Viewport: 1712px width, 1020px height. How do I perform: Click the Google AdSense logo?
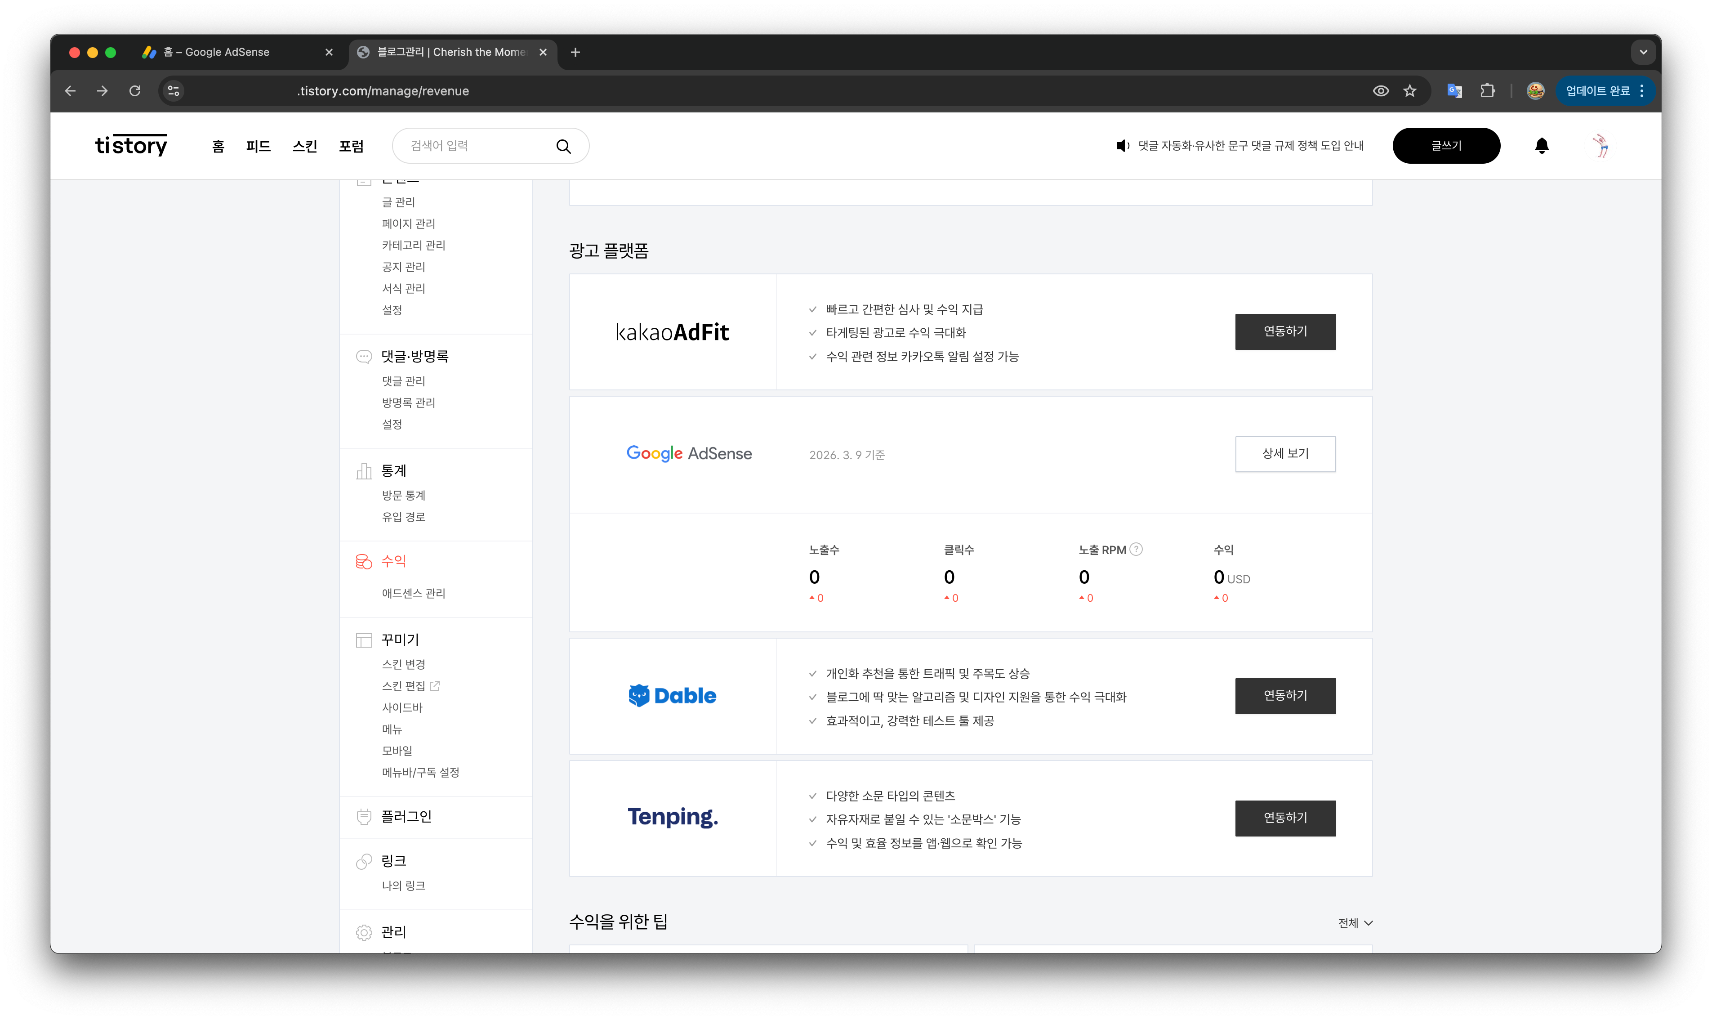[689, 454]
